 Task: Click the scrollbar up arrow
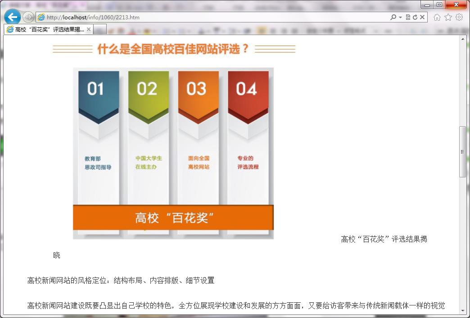(463, 39)
